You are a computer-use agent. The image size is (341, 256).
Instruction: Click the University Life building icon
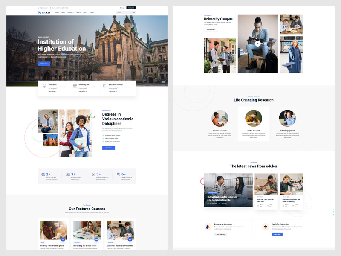75,86
